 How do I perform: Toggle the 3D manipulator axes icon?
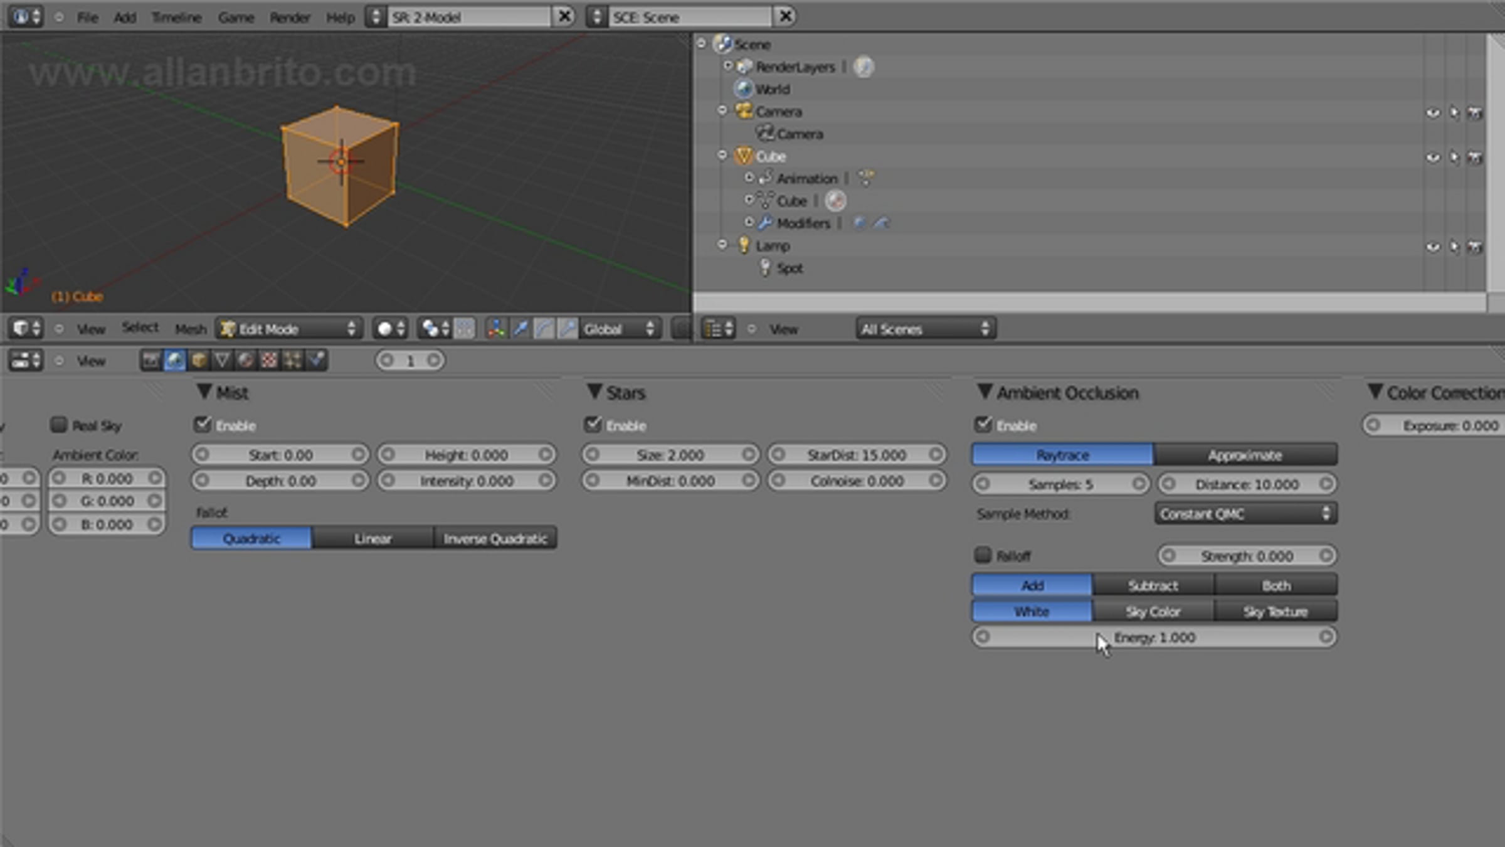coord(496,329)
